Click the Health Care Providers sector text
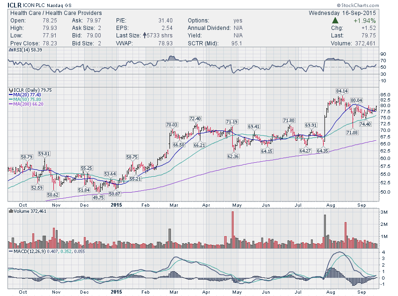The width and height of the screenshot is (398, 296). click(x=74, y=13)
